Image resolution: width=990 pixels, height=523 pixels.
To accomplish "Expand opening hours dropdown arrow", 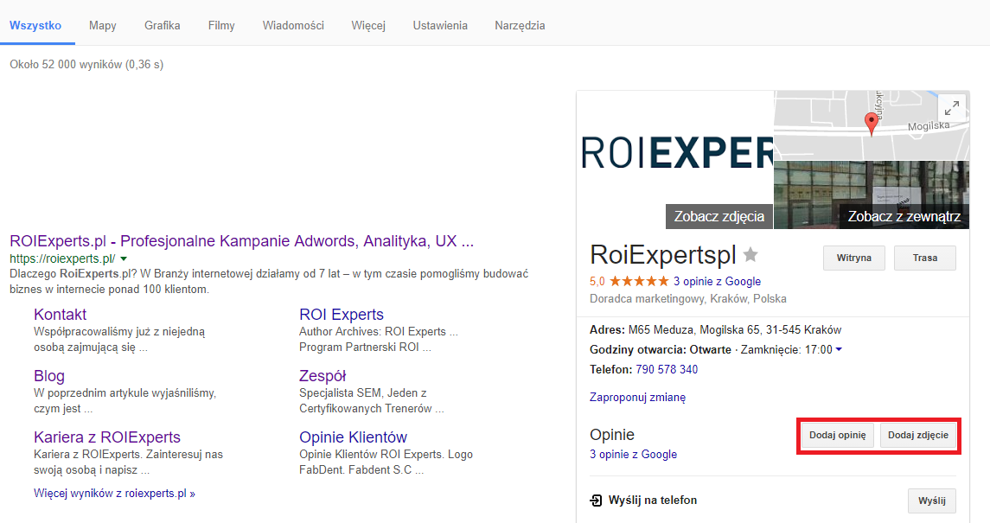I will pos(839,349).
